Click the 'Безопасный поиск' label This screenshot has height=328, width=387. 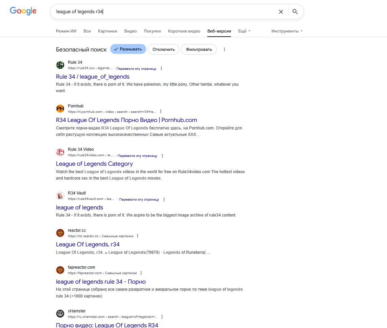coord(81,49)
